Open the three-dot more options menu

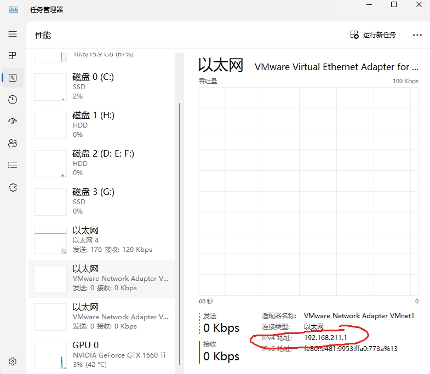[x=417, y=35]
